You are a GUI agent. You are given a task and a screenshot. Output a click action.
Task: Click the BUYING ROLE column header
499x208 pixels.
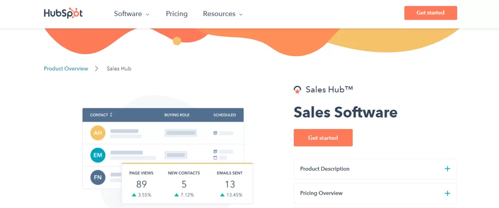pos(177,115)
